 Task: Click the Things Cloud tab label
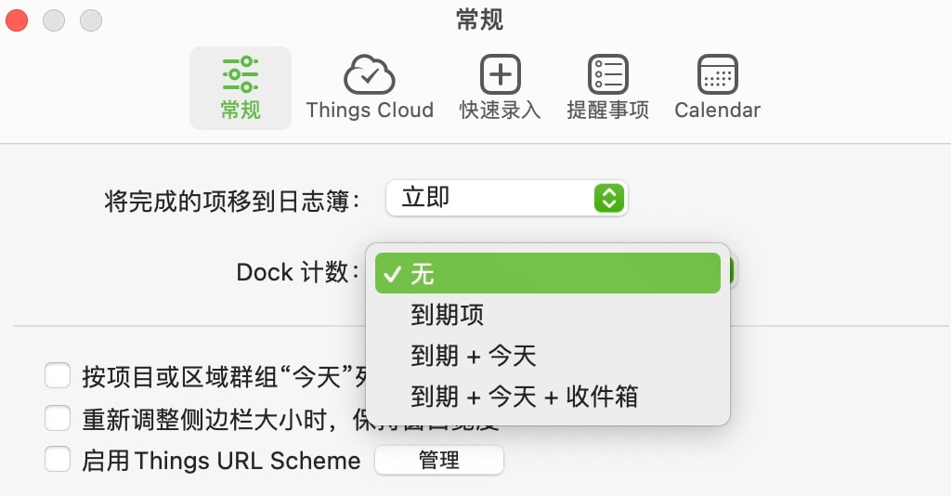click(x=370, y=111)
